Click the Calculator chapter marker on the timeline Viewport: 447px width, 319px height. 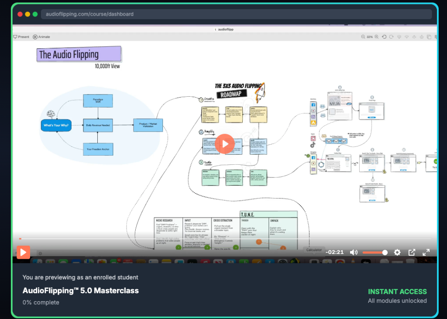(314, 249)
